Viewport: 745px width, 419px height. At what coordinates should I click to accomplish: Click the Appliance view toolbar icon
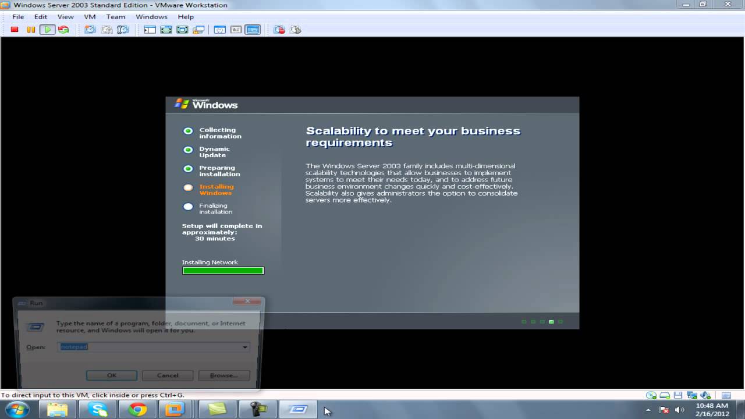[x=236, y=30]
